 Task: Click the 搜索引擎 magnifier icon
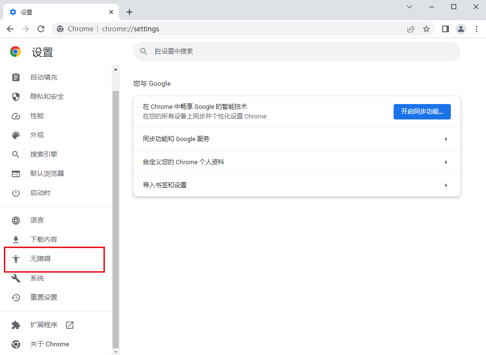[x=16, y=155]
